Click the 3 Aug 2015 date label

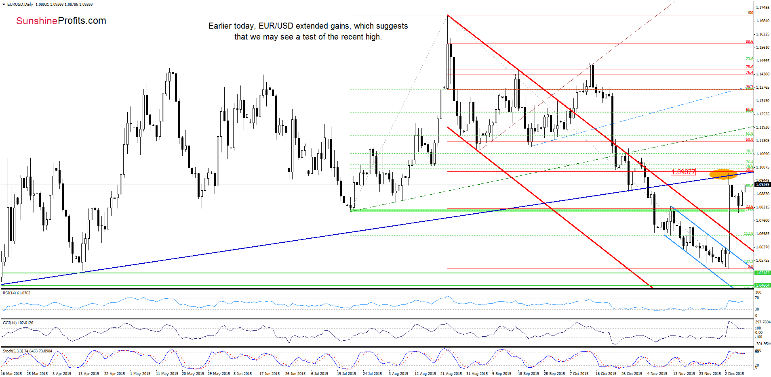(399, 374)
